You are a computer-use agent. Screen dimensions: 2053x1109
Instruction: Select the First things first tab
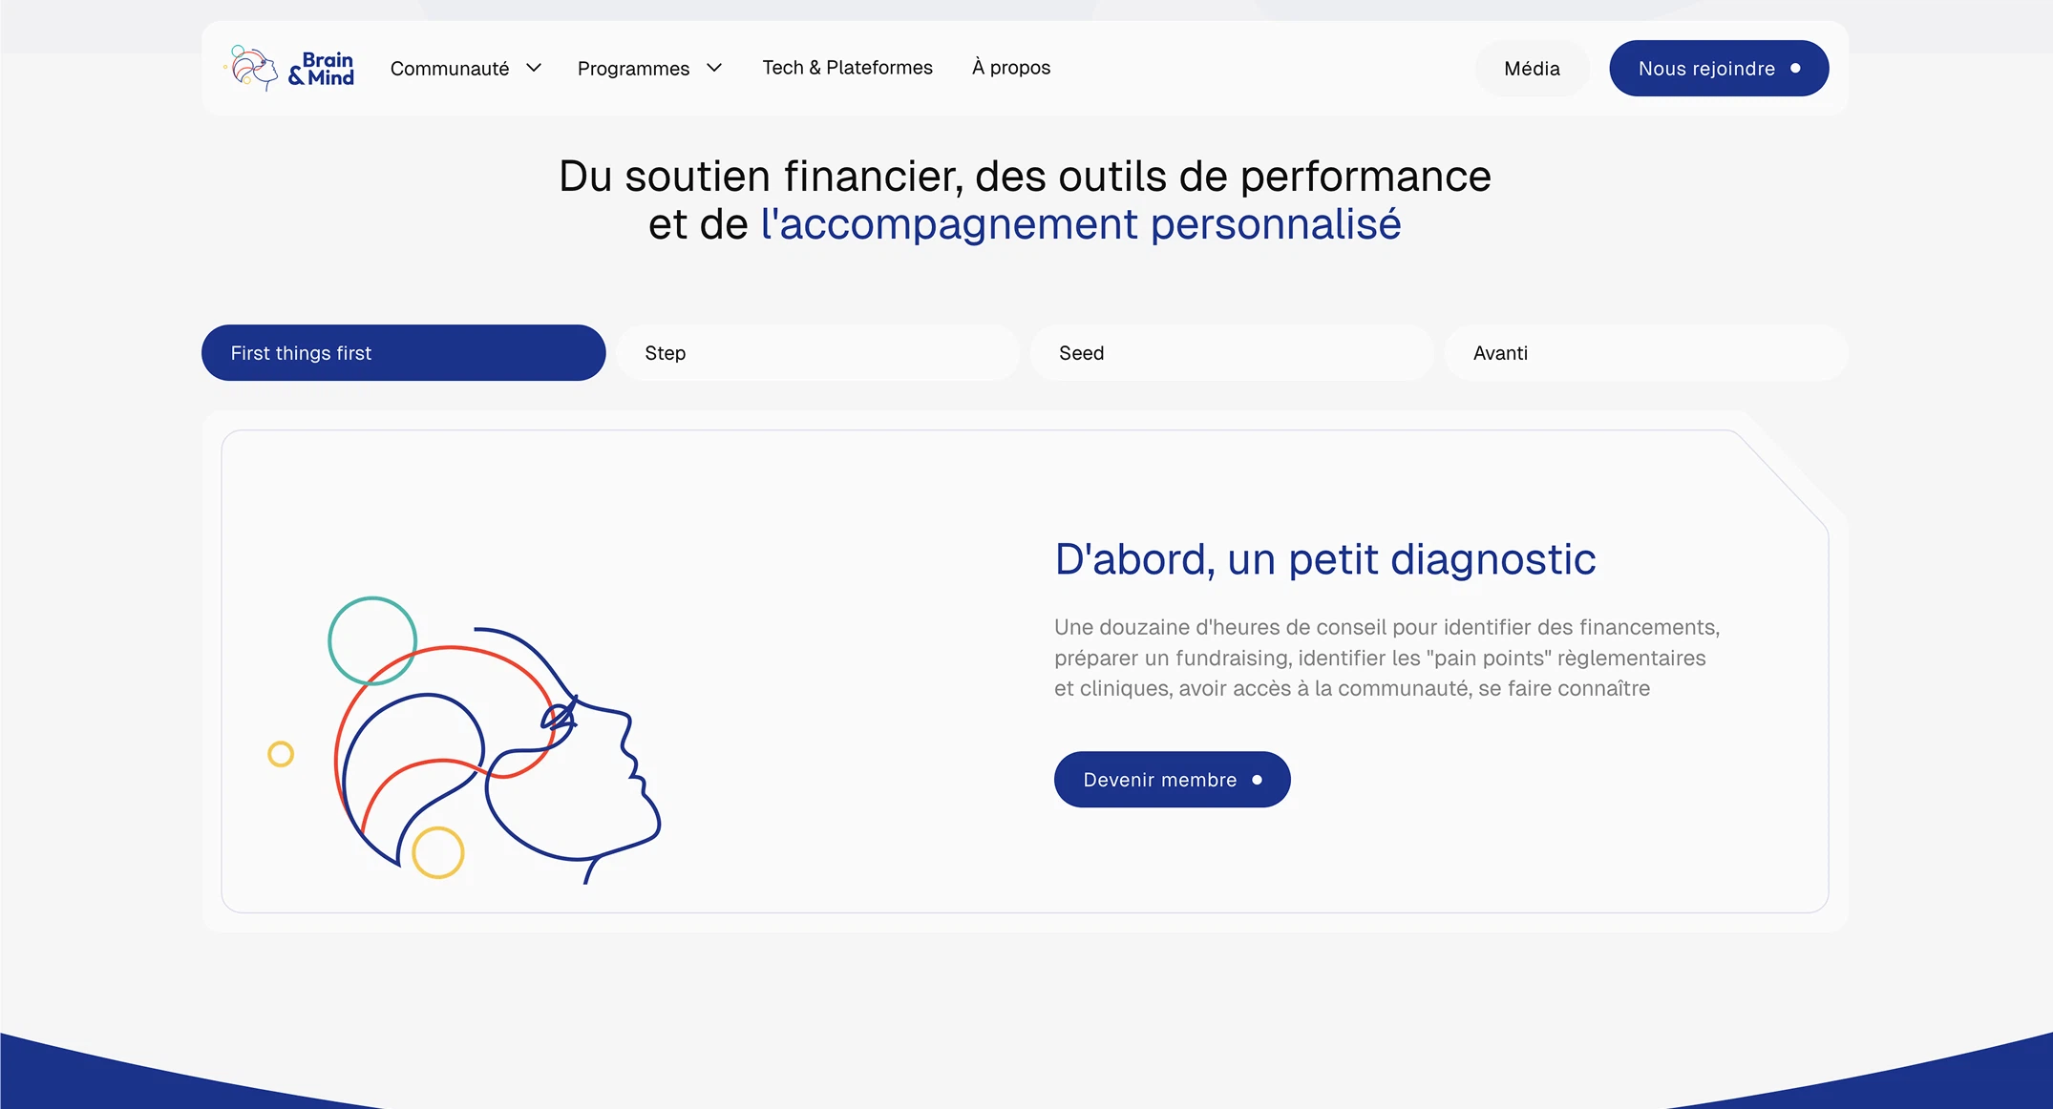[403, 353]
